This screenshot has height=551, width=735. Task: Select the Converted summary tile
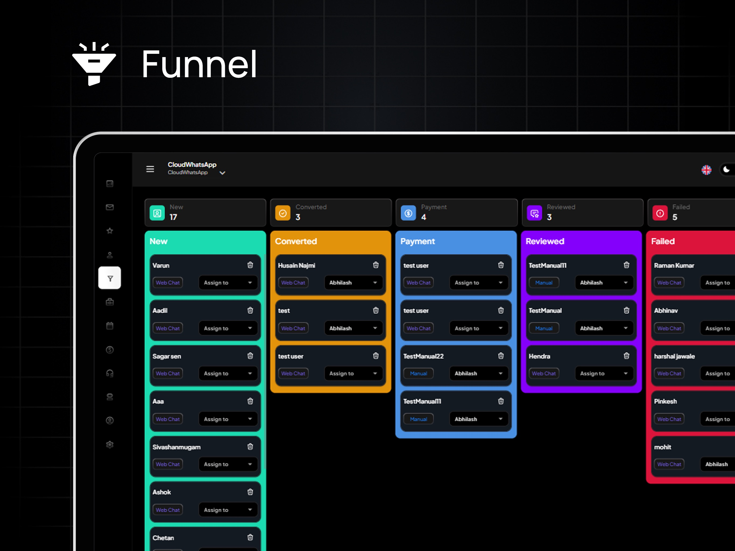tap(331, 212)
